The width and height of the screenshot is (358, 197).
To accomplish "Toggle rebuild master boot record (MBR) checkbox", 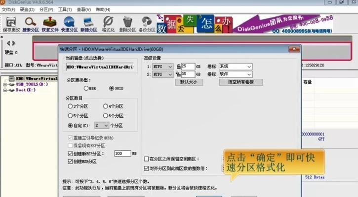I will (x=70, y=138).
